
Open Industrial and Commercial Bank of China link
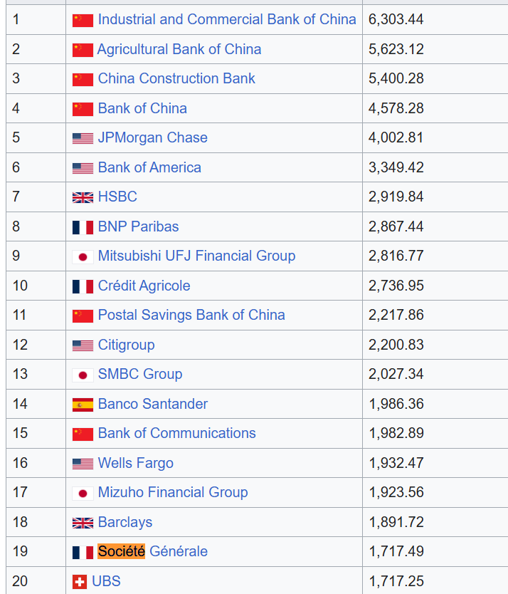point(226,19)
